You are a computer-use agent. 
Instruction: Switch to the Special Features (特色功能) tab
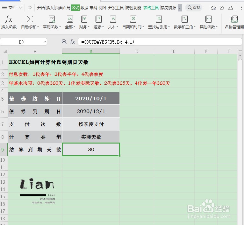(133, 8)
